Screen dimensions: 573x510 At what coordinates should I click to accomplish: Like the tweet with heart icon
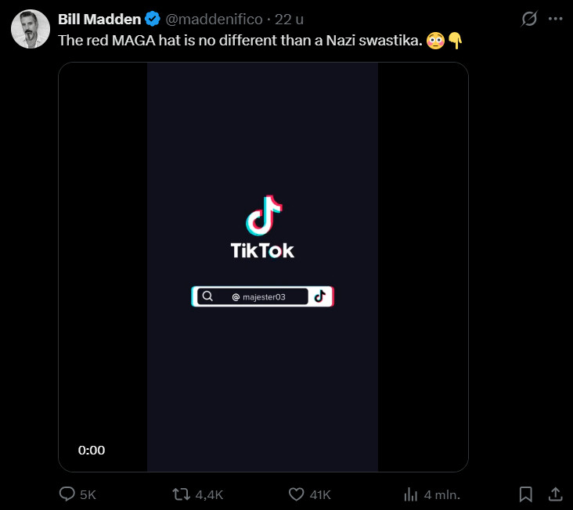coord(296,494)
